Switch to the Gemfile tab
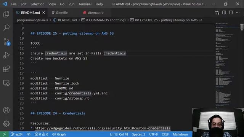The height and width of the screenshot is (137, 244). point(62,13)
